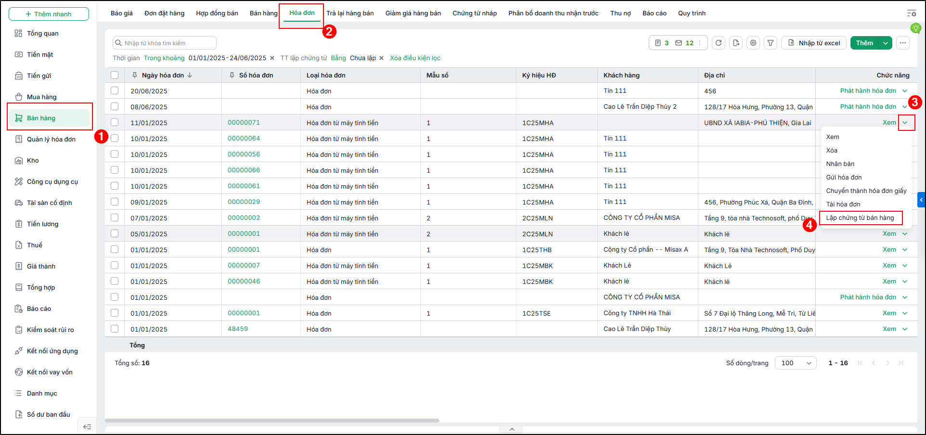
Task: Switch to the Báo giá tab
Action: pos(122,13)
